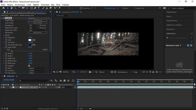
Task: Click the Load Preset button
Action: tap(37, 20)
